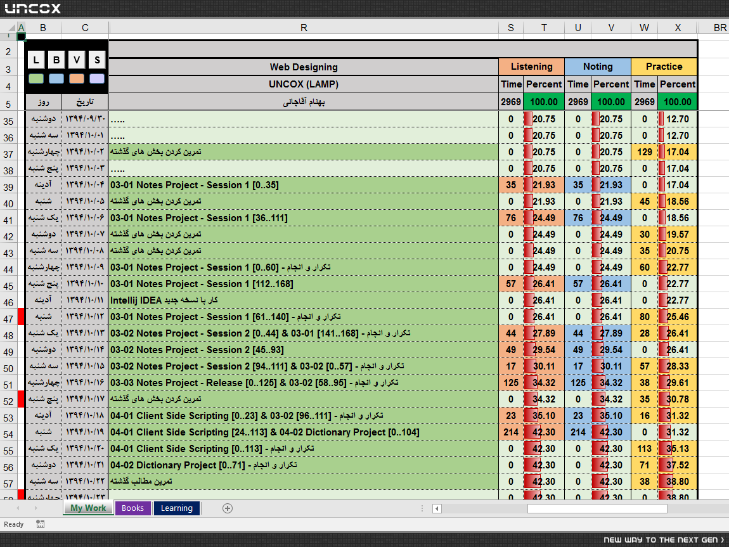Open the Learning sheet tab
The width and height of the screenshot is (729, 547).
(x=177, y=508)
